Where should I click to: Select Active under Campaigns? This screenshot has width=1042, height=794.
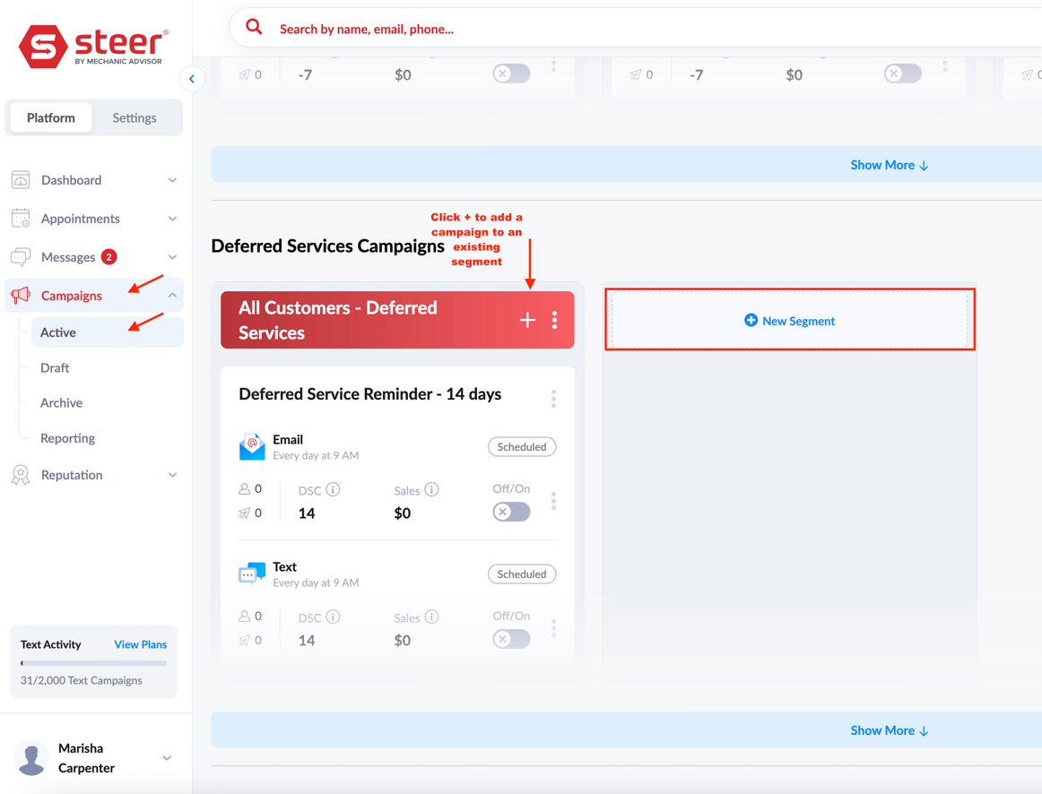pyautogui.click(x=107, y=332)
